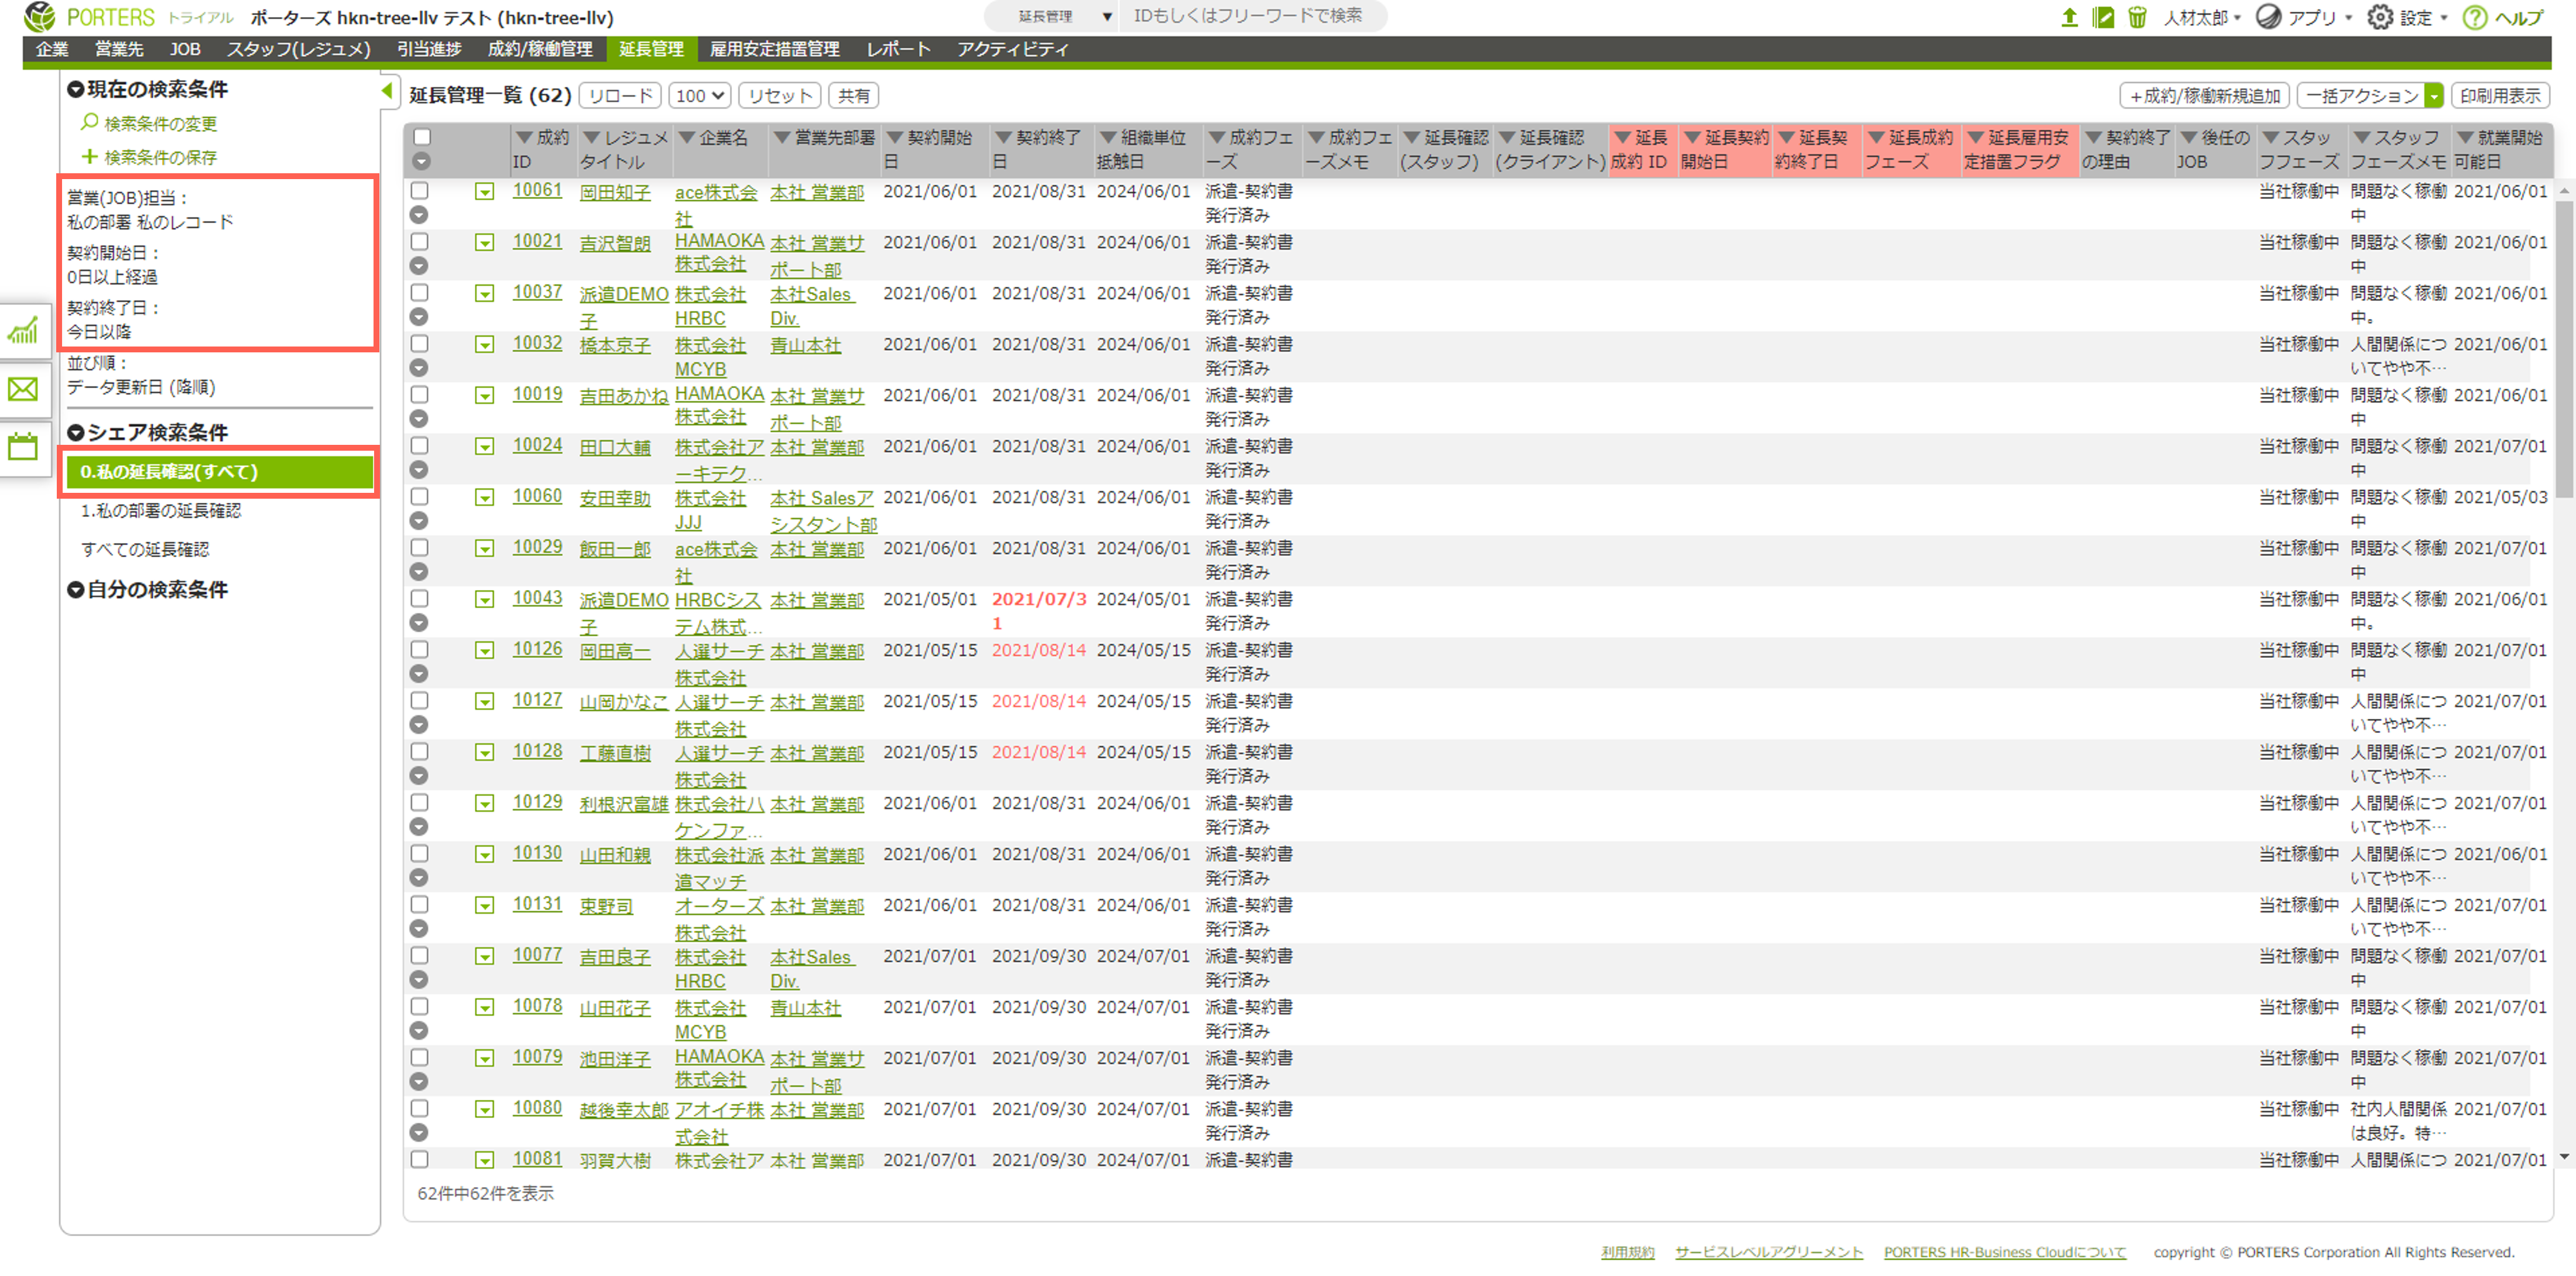2576x1276 pixels.
Task: Click the magnifier 検索条件の変更 icon
Action: 89,122
